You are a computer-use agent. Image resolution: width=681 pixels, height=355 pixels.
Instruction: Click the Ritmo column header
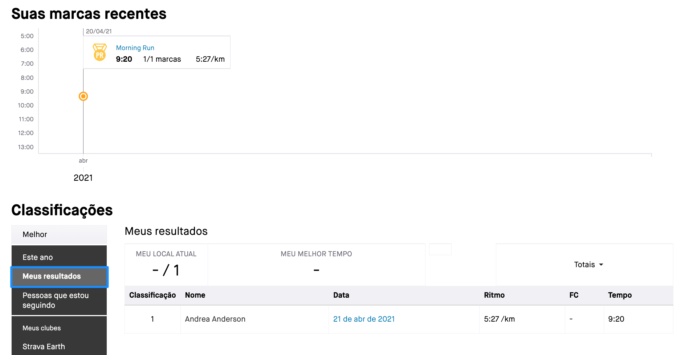tap(494, 295)
